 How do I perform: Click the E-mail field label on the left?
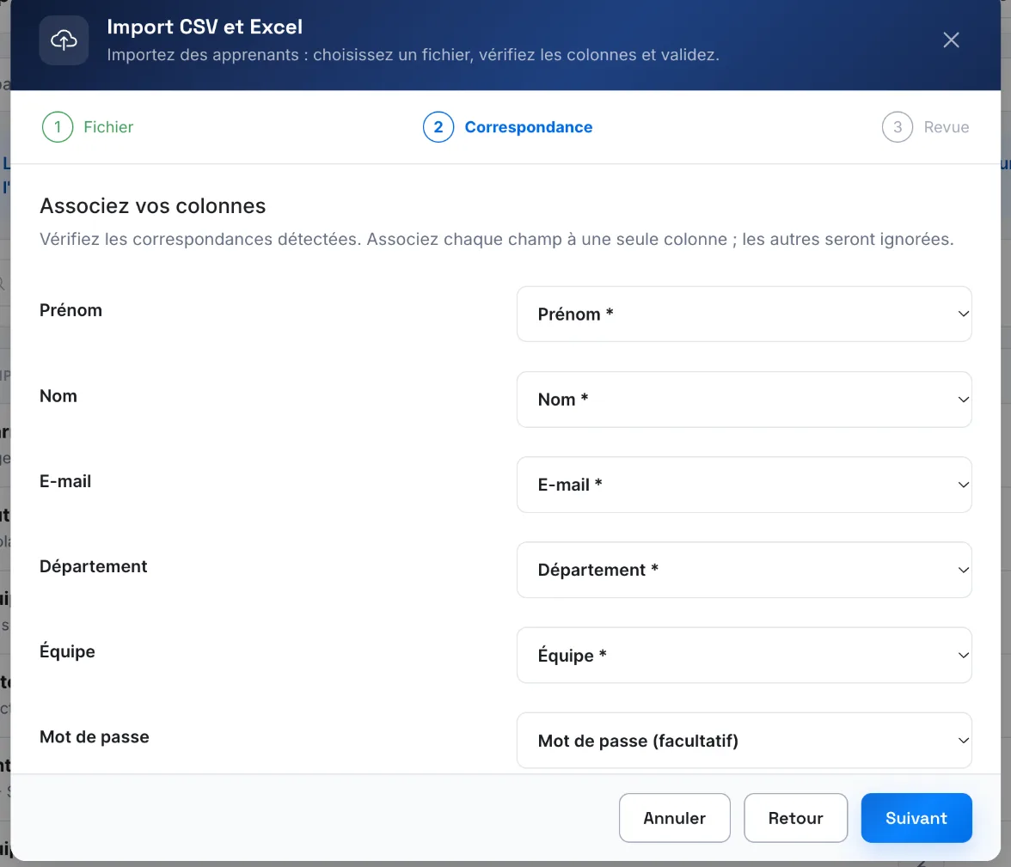65,481
